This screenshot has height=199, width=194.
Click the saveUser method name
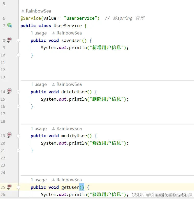click(72, 41)
